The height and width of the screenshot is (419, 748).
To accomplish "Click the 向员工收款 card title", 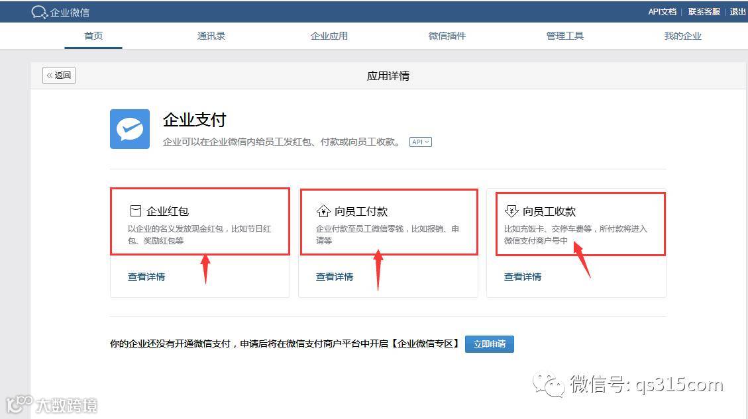I will tap(549, 211).
